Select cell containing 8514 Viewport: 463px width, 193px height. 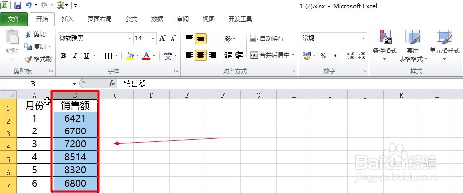click(x=75, y=157)
